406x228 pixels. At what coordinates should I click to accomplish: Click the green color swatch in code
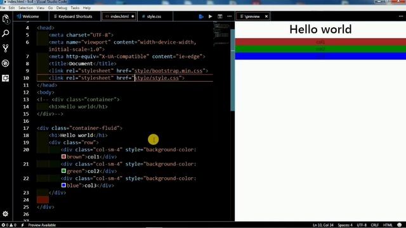coord(63,171)
